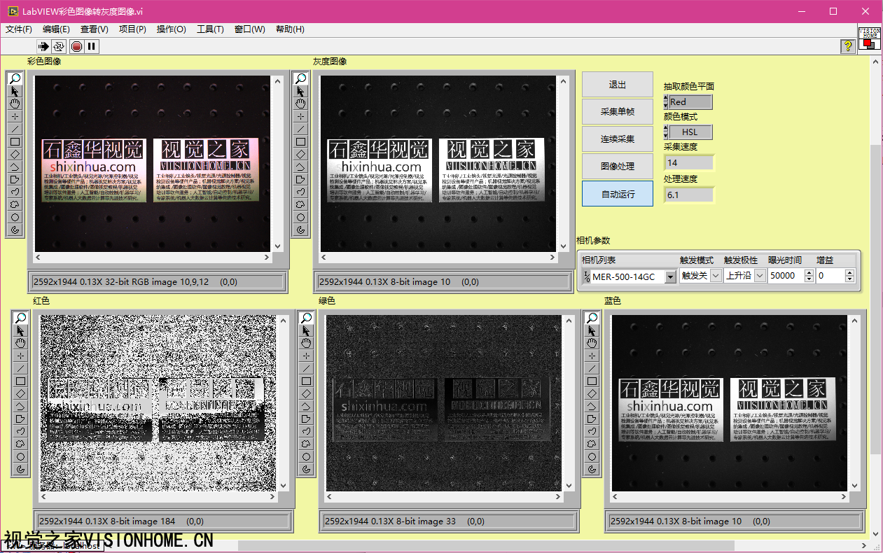Pick the Annulus tool in 彩色图像 palette
The height and width of the screenshot is (553, 883).
pos(15,230)
